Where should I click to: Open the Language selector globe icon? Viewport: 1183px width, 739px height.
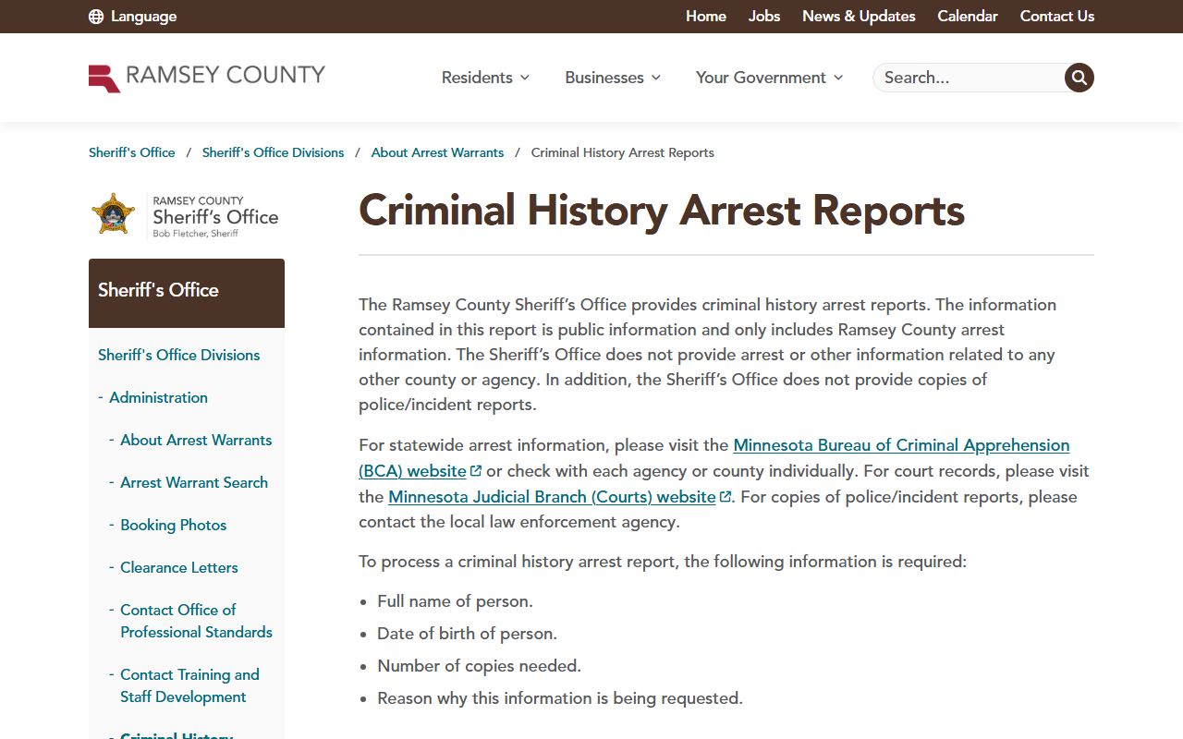pos(96,17)
